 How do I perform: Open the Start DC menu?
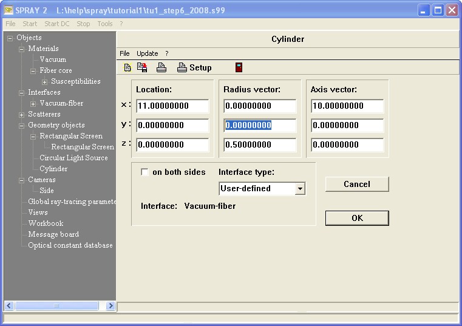point(56,24)
